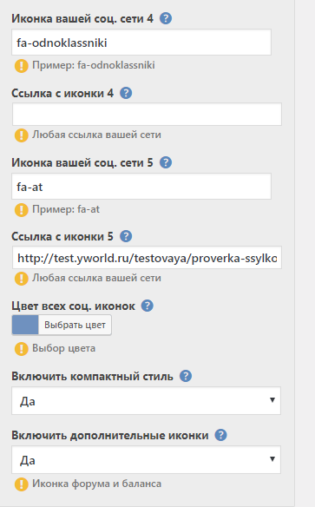Click help icon next to Иконка вашей соц. сети 4
315x507 pixels.
(166, 18)
